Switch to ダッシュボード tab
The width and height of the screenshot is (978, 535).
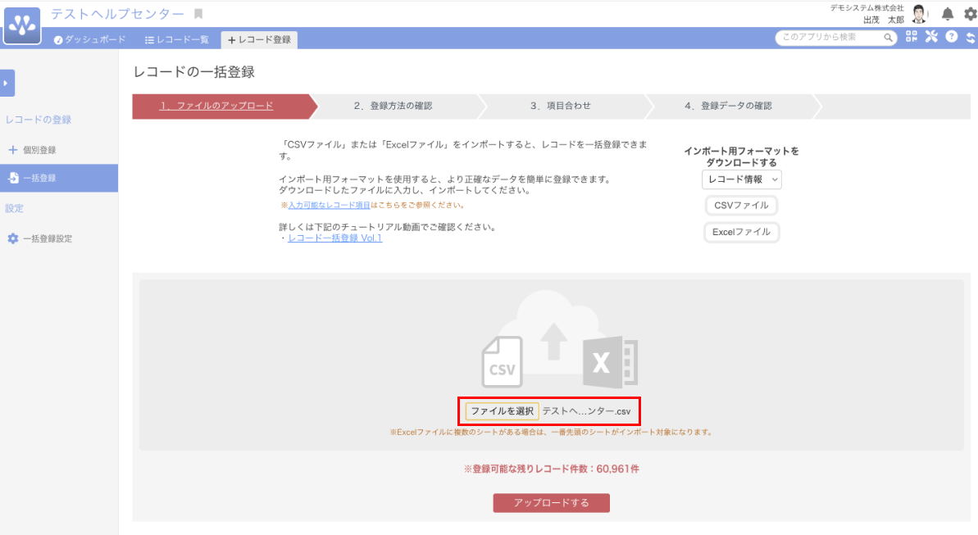pyautogui.click(x=90, y=39)
